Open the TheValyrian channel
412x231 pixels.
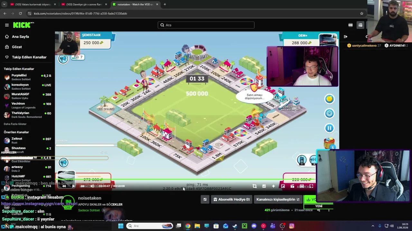[x=27, y=115]
